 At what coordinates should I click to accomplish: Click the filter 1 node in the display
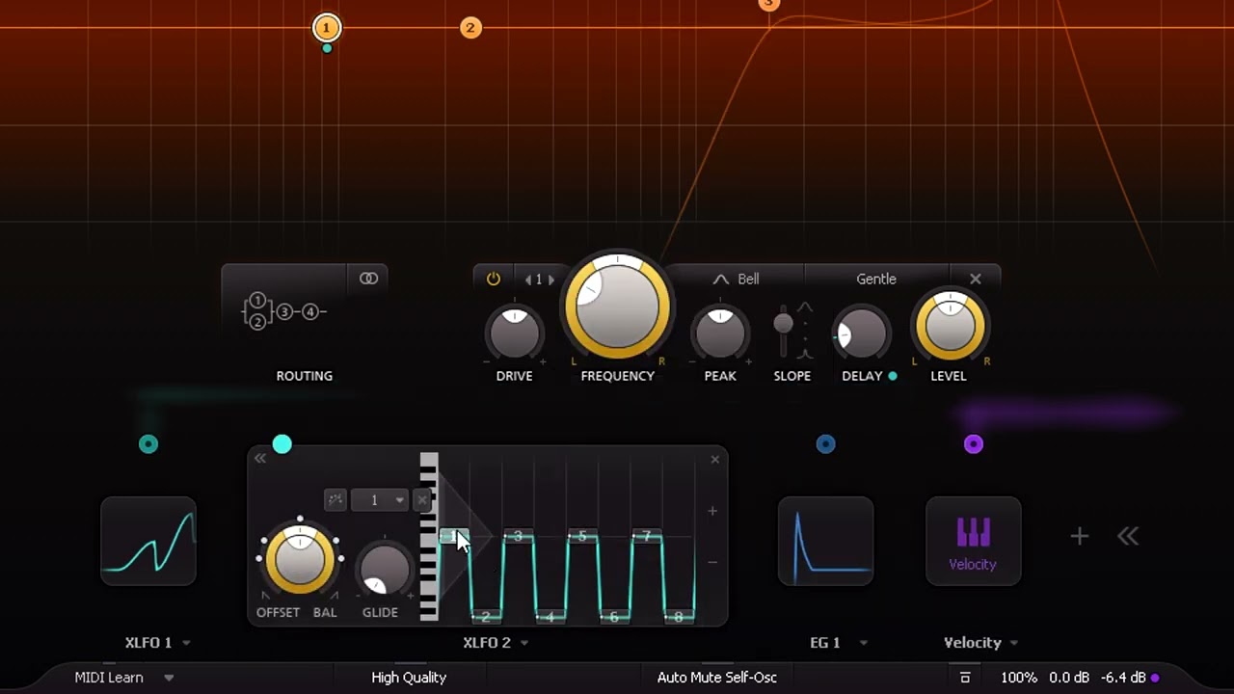tap(327, 28)
